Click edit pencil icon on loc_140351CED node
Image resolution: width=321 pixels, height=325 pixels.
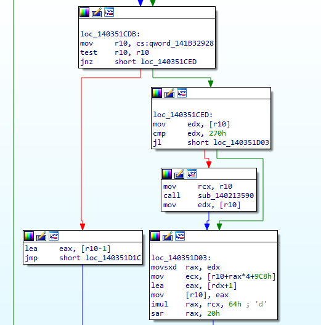click(169, 93)
